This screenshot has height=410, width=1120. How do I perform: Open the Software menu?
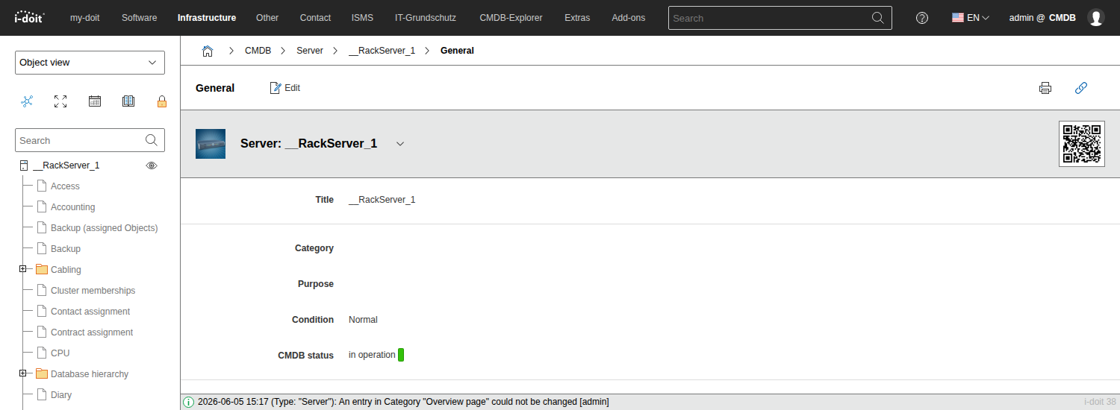pos(140,18)
